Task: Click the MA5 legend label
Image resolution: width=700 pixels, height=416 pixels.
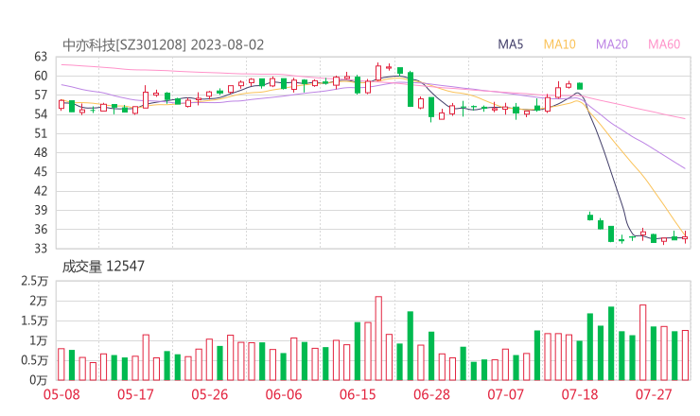Action: click(510, 44)
